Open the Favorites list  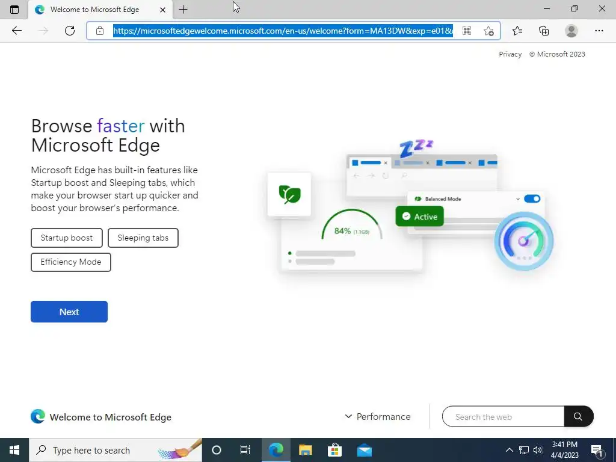pos(517,31)
